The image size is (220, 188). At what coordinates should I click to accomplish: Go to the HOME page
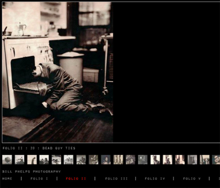[7, 179]
